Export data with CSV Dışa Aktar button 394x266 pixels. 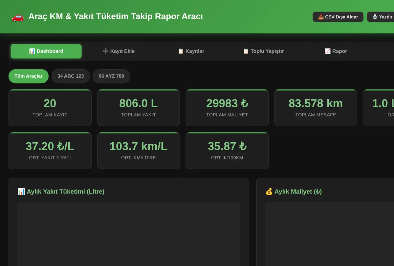click(x=338, y=17)
